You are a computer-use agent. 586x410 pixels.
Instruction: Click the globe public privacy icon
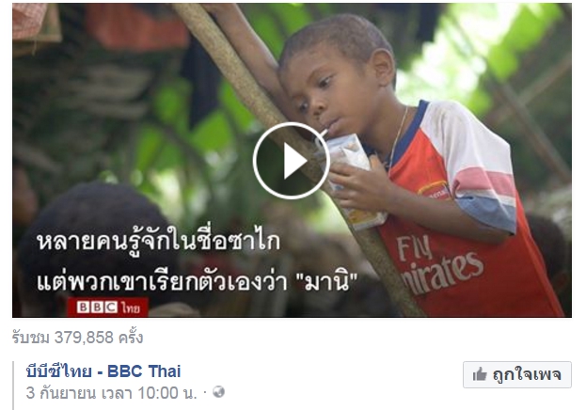coord(218,392)
